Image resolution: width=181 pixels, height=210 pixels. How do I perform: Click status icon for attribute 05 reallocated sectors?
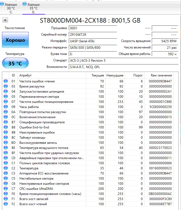point(6,96)
